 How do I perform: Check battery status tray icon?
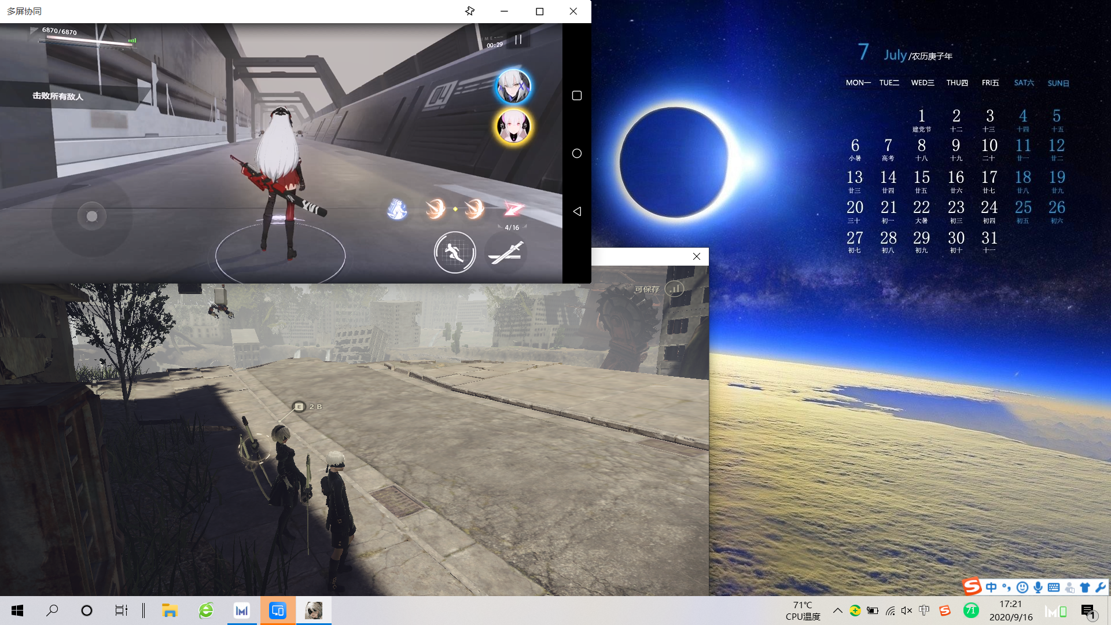873,611
